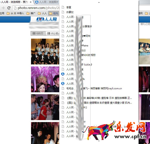Screen dimensions: 150x144
Task: Click the bookmark list's bottom scroll arrow
Action: tap(99, 141)
